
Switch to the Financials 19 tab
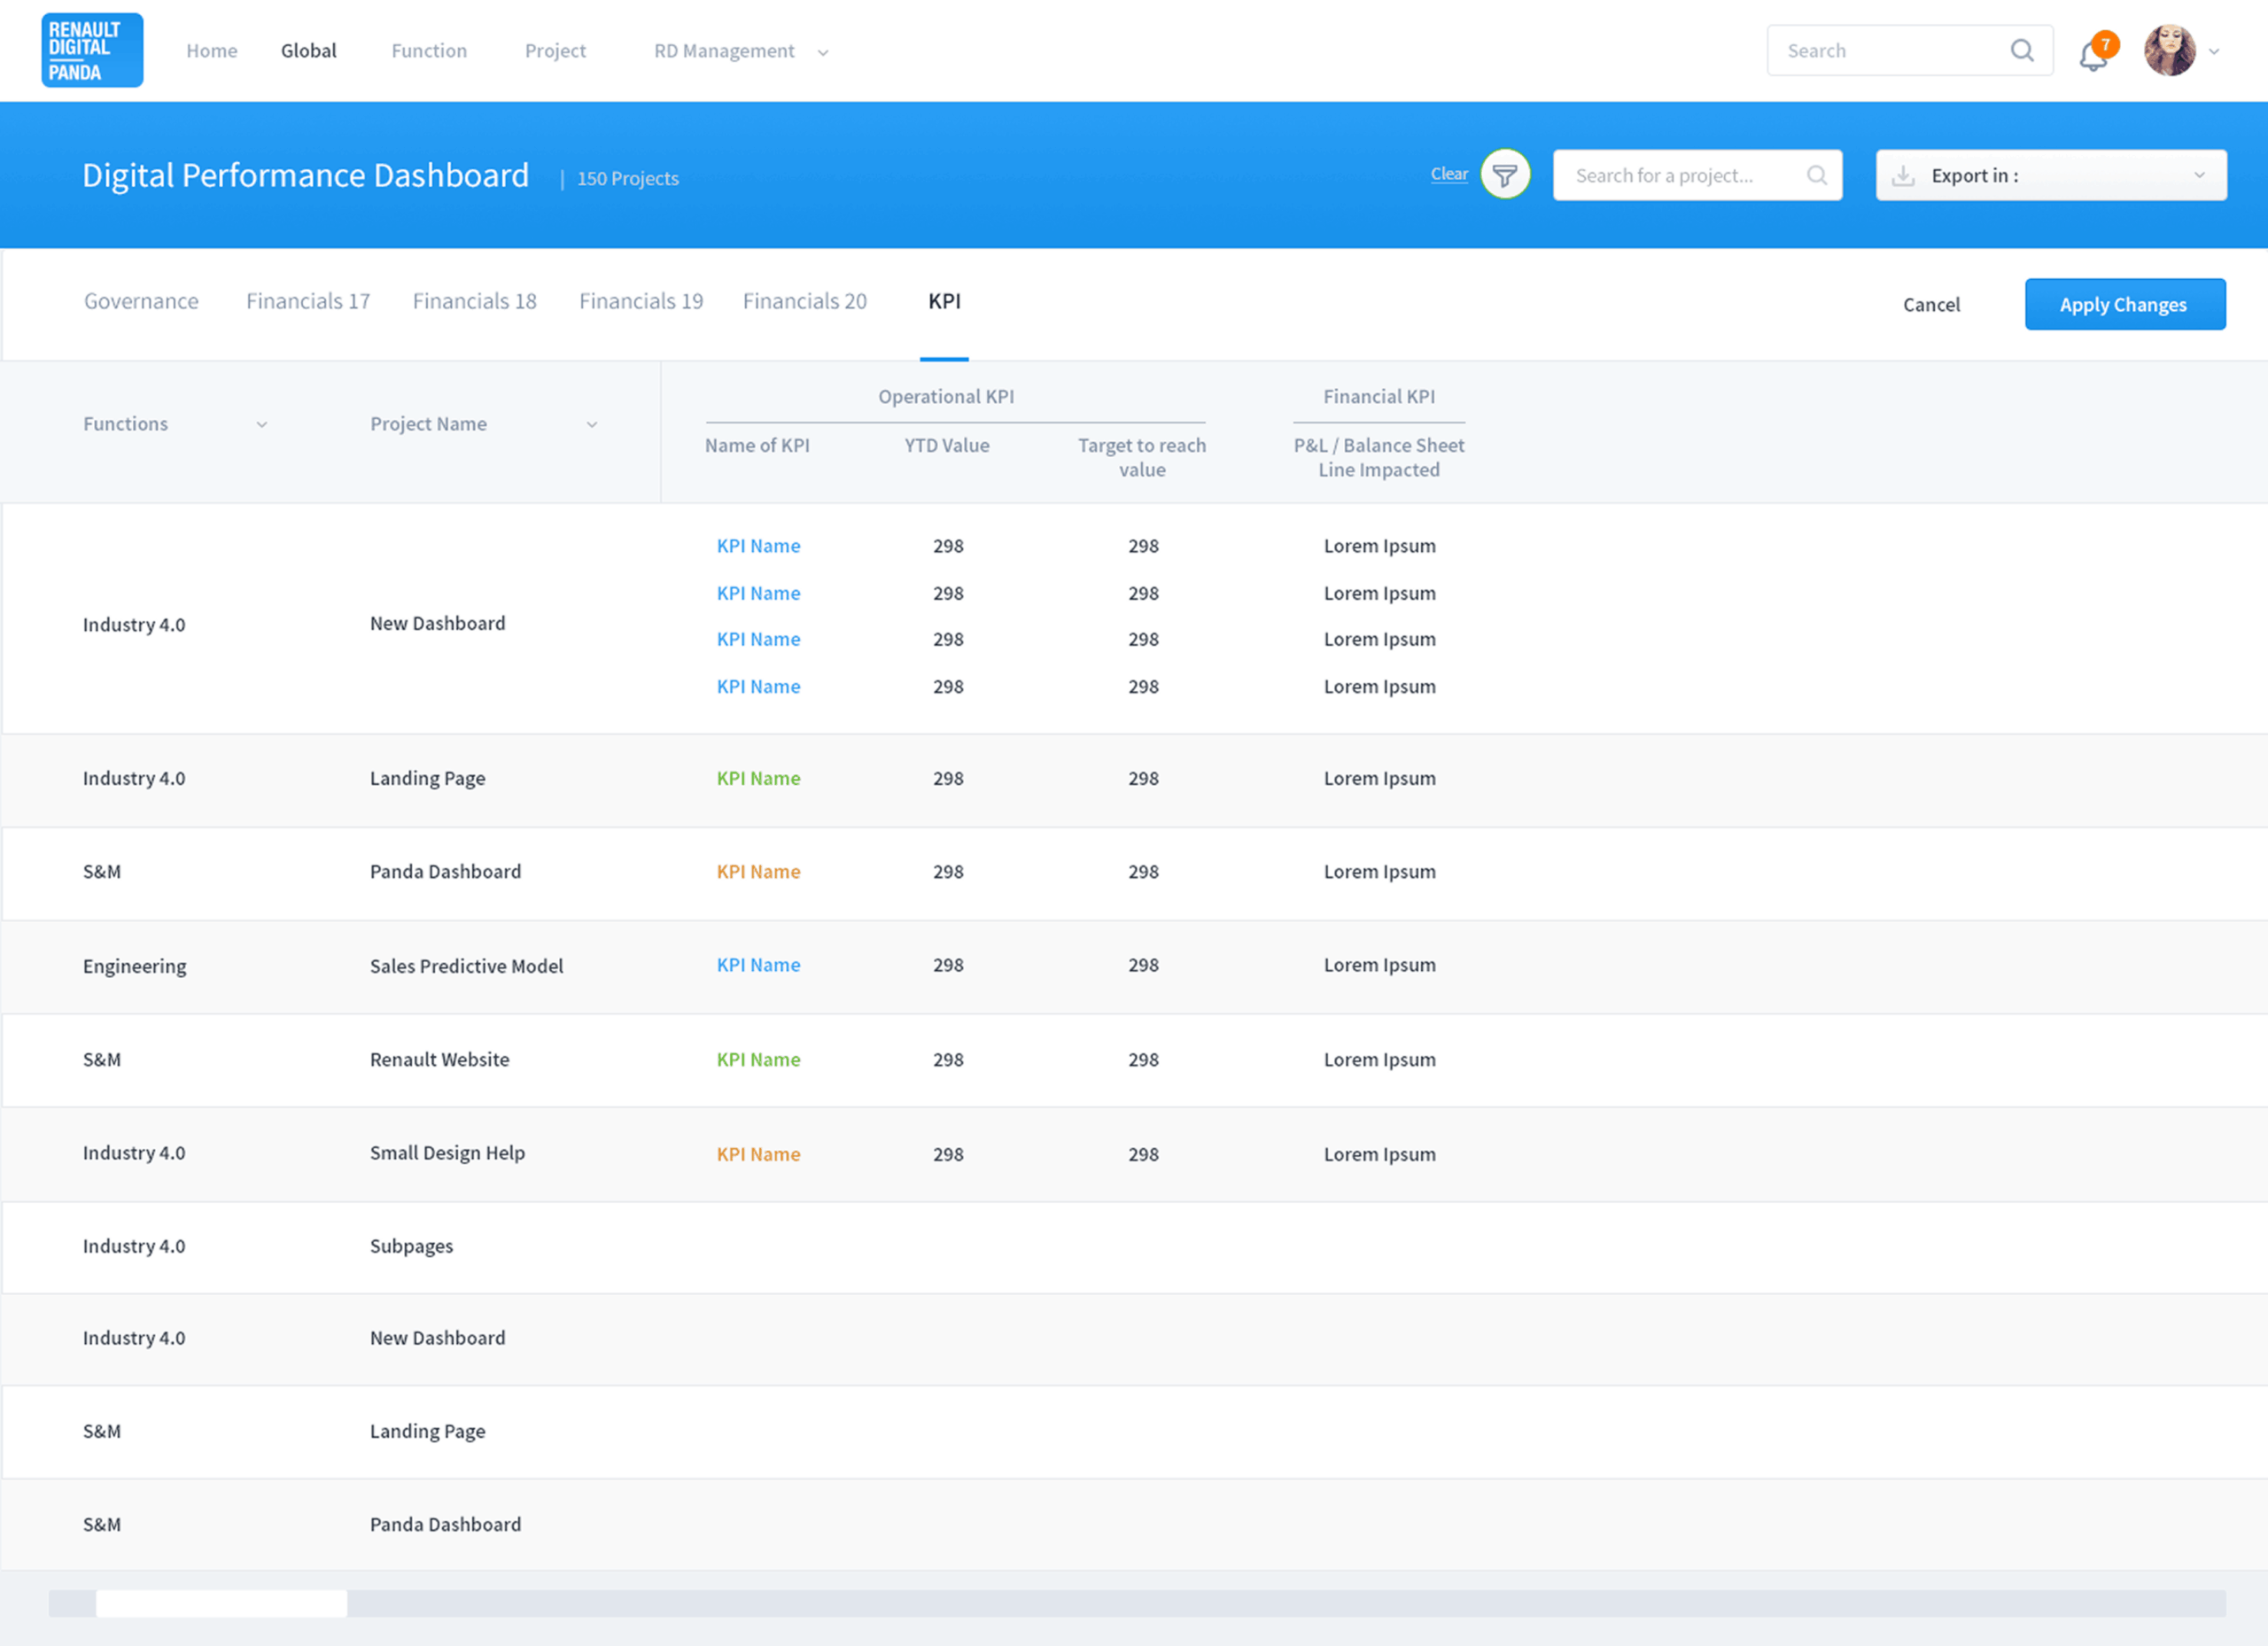(641, 301)
